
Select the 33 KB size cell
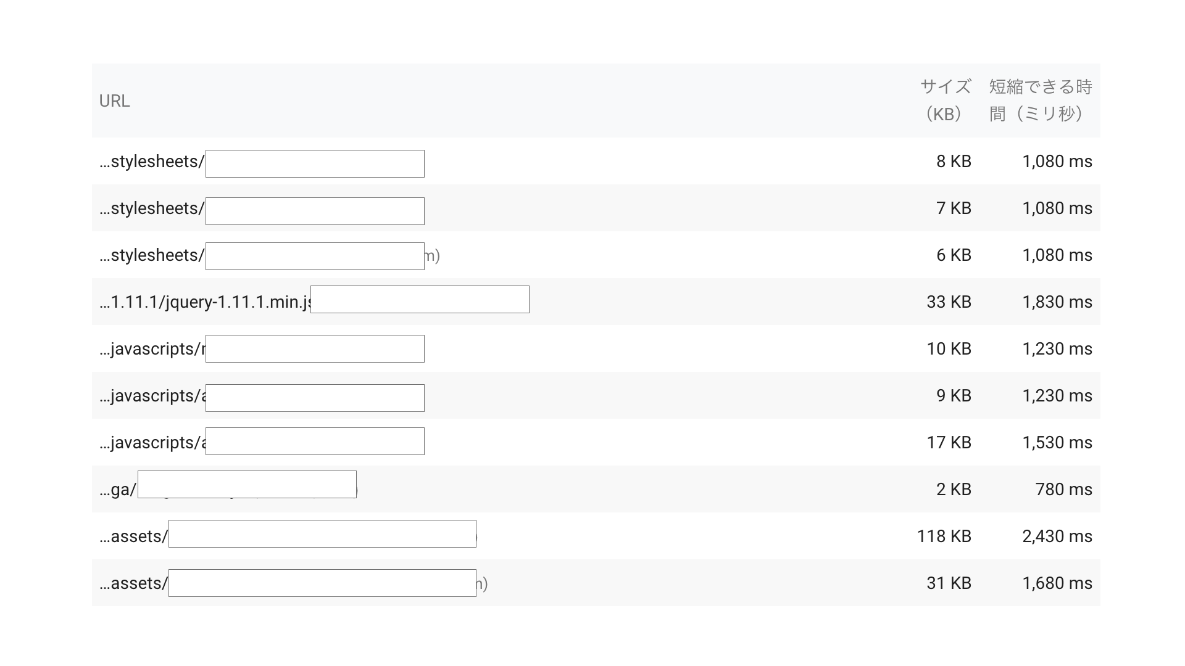click(x=949, y=302)
